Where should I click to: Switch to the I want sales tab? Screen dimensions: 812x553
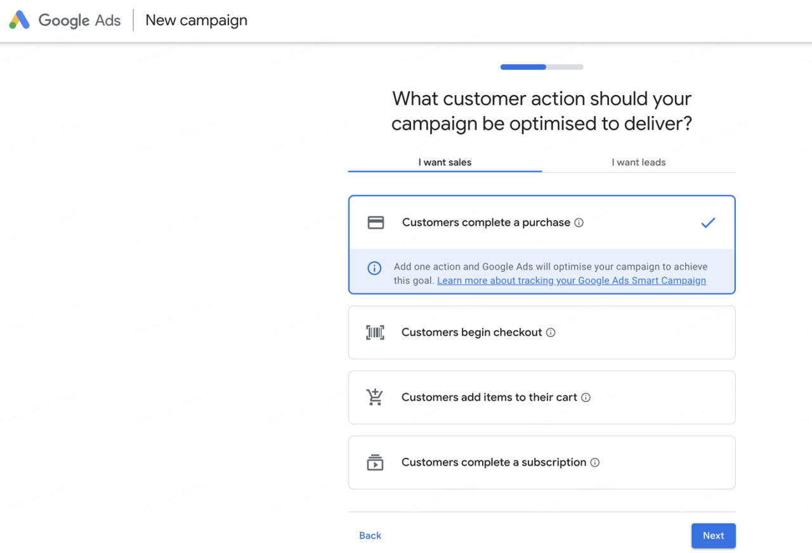pos(445,162)
